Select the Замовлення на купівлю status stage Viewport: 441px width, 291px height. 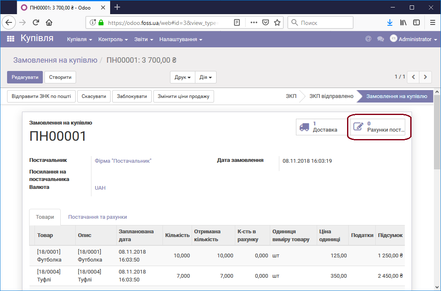pyautogui.click(x=397, y=96)
